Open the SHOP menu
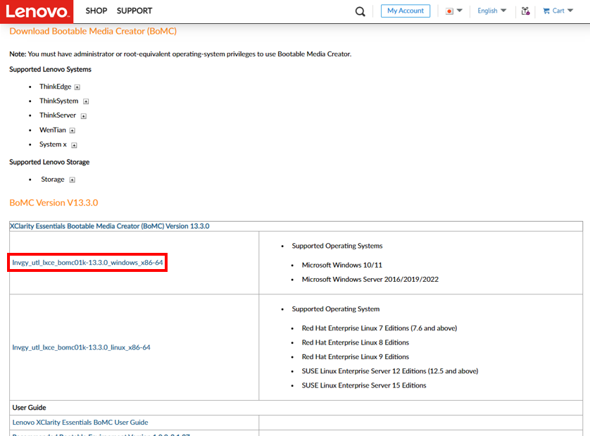590x436 pixels. [96, 11]
